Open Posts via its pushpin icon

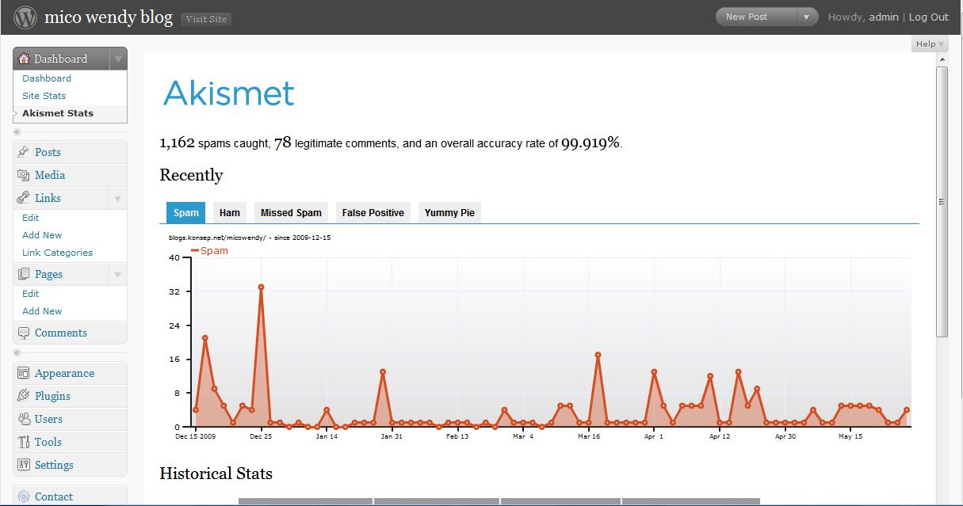pos(23,152)
